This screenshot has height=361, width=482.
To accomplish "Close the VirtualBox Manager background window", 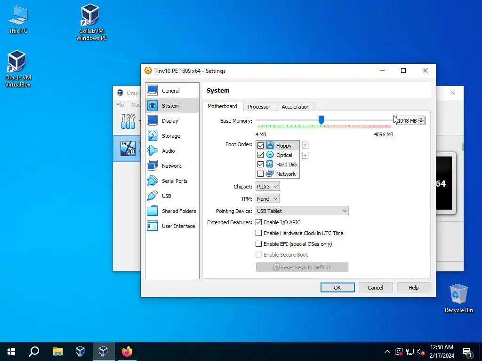I will coord(452,93).
